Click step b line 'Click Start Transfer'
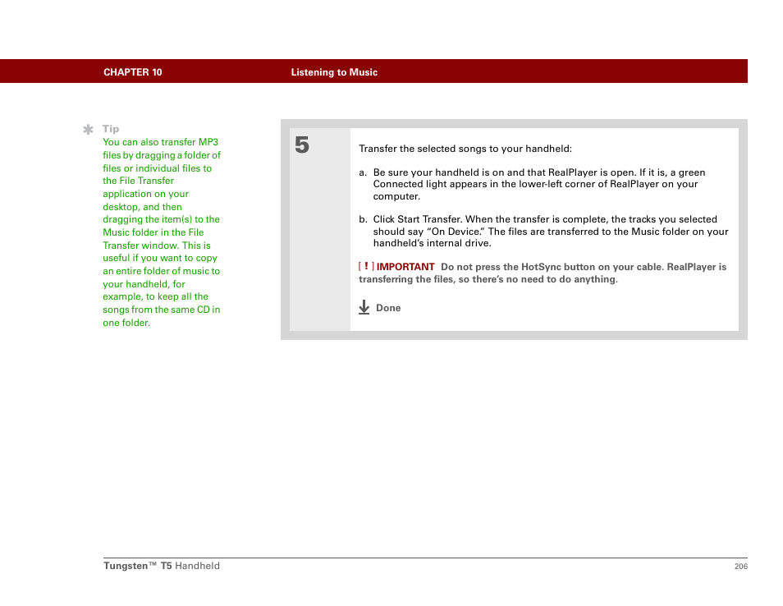The image size is (783, 606). coord(545,219)
